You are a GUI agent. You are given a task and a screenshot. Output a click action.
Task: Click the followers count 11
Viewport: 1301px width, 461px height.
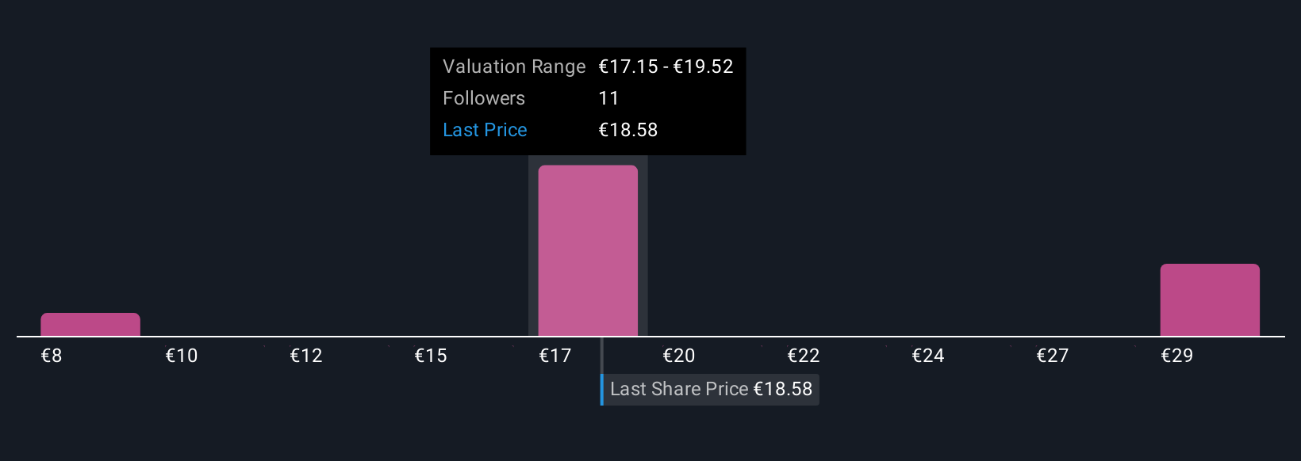click(x=608, y=98)
